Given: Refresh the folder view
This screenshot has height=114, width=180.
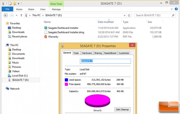Looking at the screenshot, I should point(129,15).
